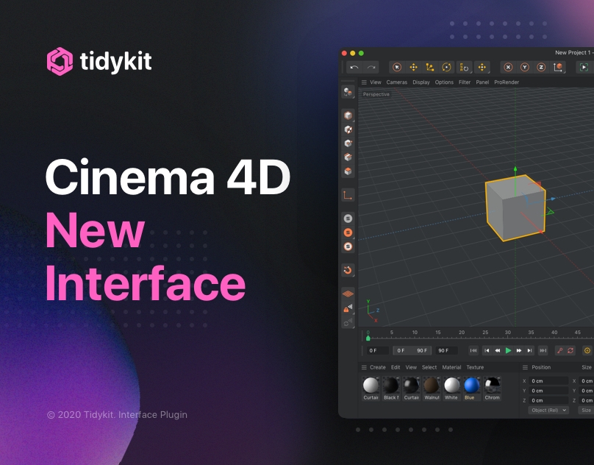Toggle the Y-axis lock
The width and height of the screenshot is (594, 465).
point(525,68)
